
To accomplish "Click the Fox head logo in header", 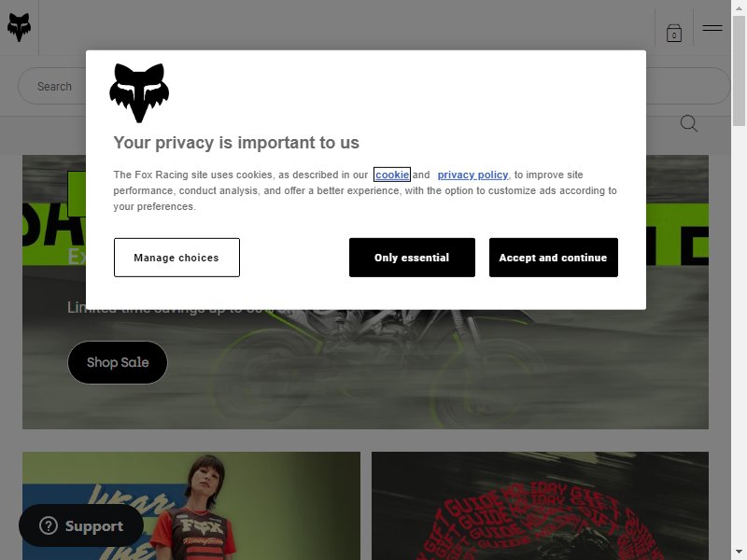I will coord(19,28).
